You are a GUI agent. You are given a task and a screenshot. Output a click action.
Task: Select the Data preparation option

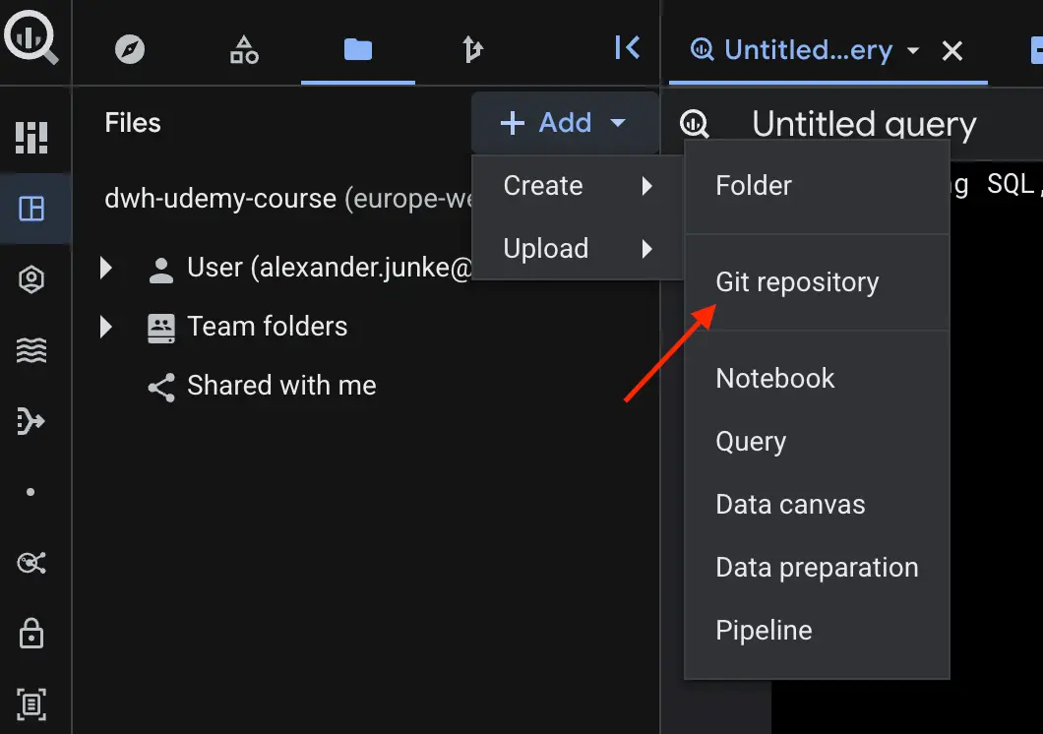817,567
